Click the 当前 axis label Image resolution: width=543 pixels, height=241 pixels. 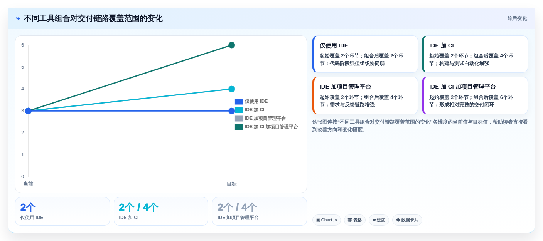pos(28,184)
